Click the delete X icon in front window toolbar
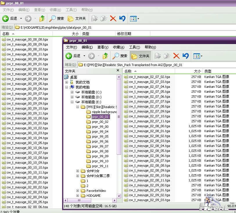Image resolution: width=236 pixels, height=213 pixels. tap(176, 56)
